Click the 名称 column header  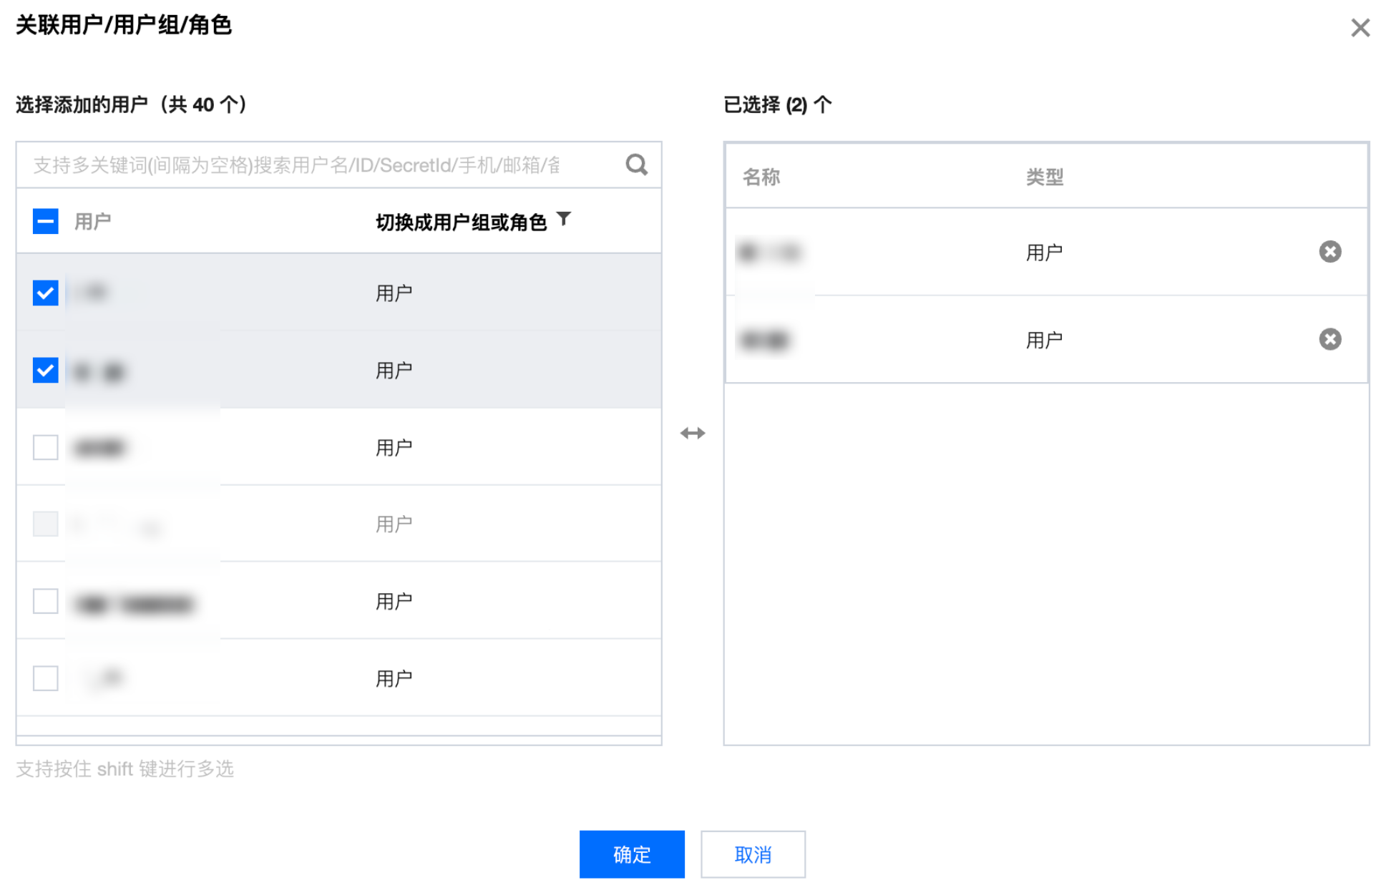pos(761,177)
